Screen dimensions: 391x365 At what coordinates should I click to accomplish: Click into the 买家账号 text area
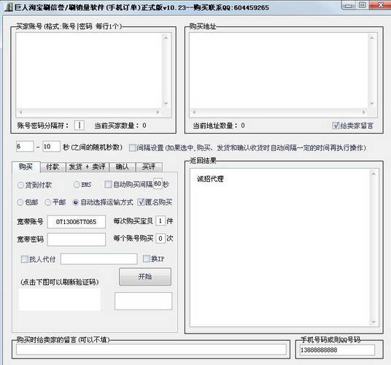coord(89,71)
